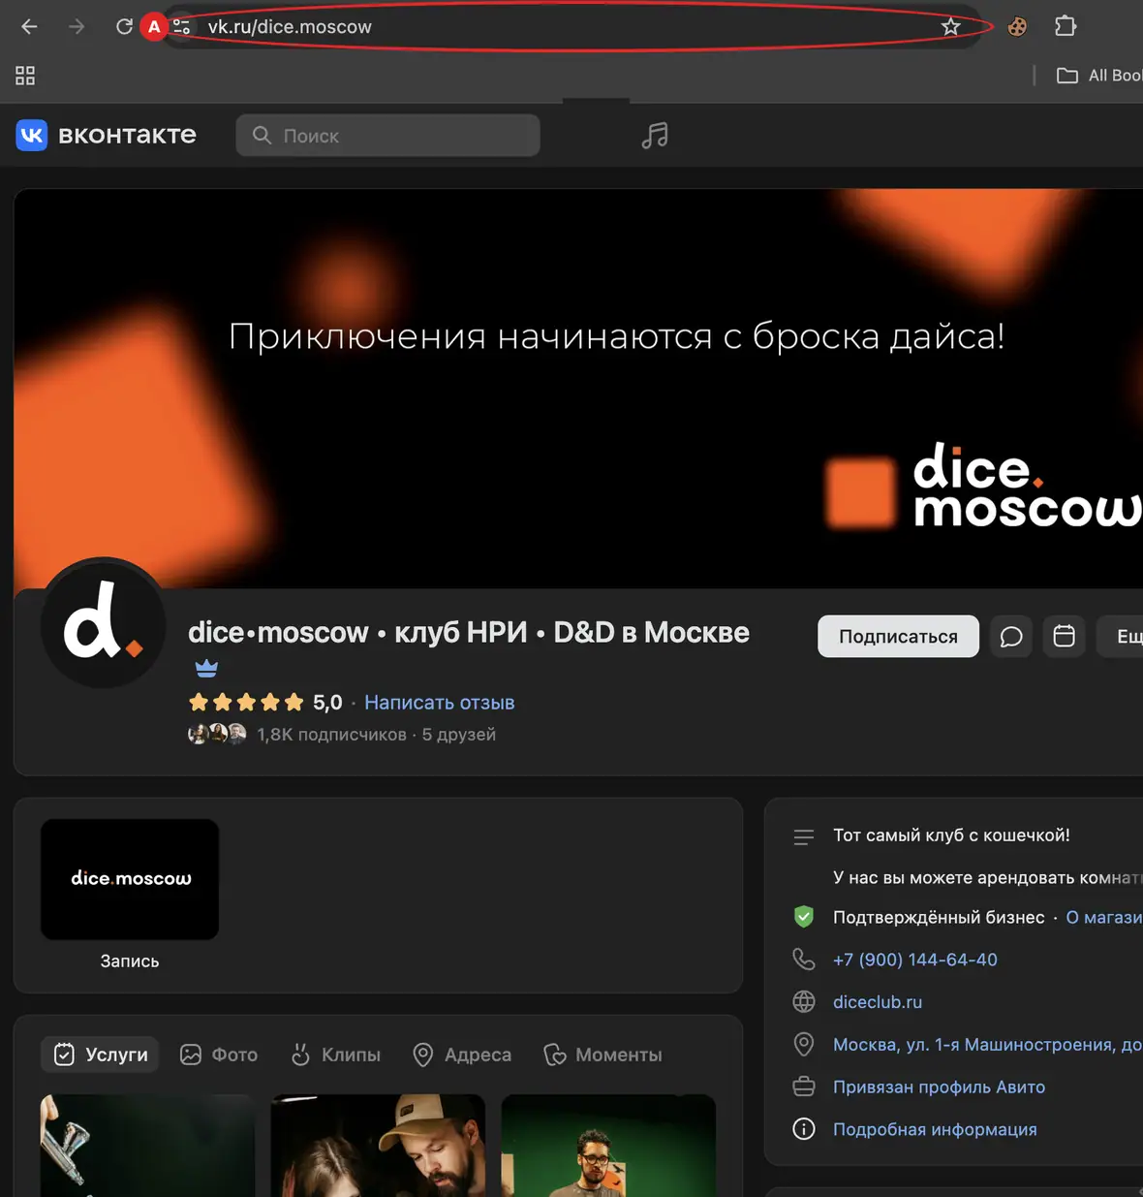Switch to the Фото tab
This screenshot has height=1197, width=1143.
pos(219,1055)
